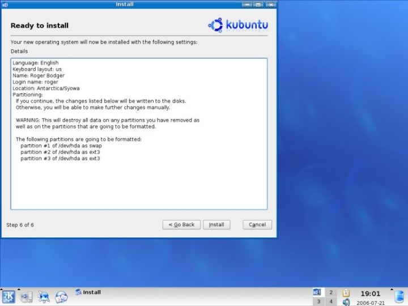Click the clock showing 19:01
This screenshot has height=306, width=408.
(370, 294)
